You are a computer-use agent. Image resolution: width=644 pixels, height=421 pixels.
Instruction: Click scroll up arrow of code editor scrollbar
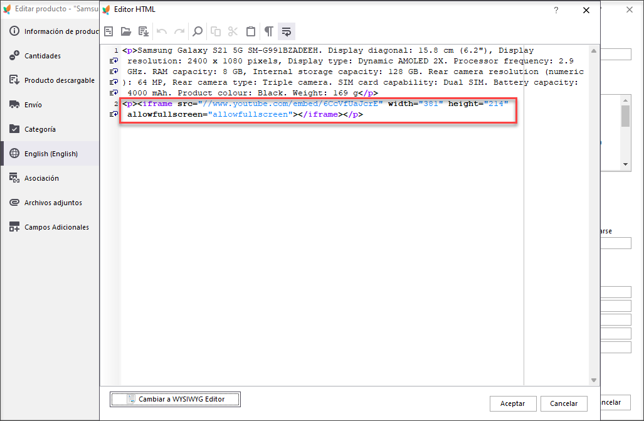pyautogui.click(x=593, y=51)
